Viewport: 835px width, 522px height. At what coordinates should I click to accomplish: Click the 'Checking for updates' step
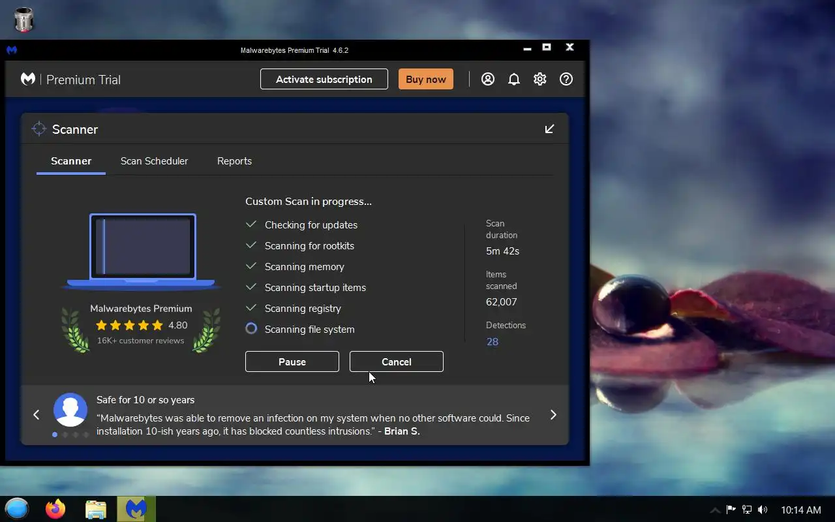(311, 225)
